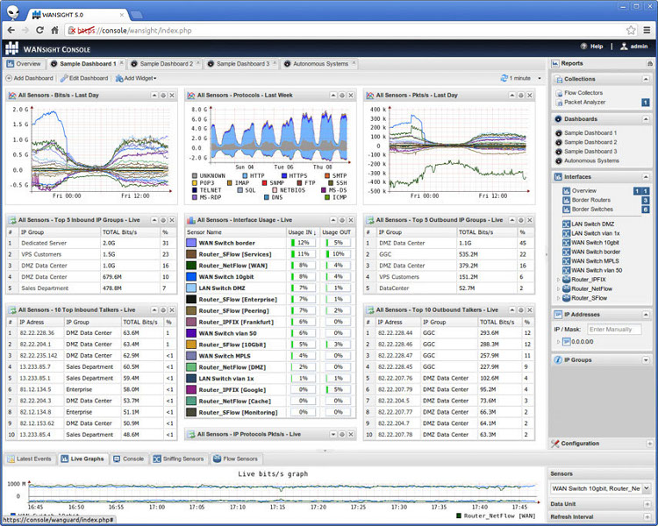Open Autonomous Systems link in Dashboards panel

591,160
